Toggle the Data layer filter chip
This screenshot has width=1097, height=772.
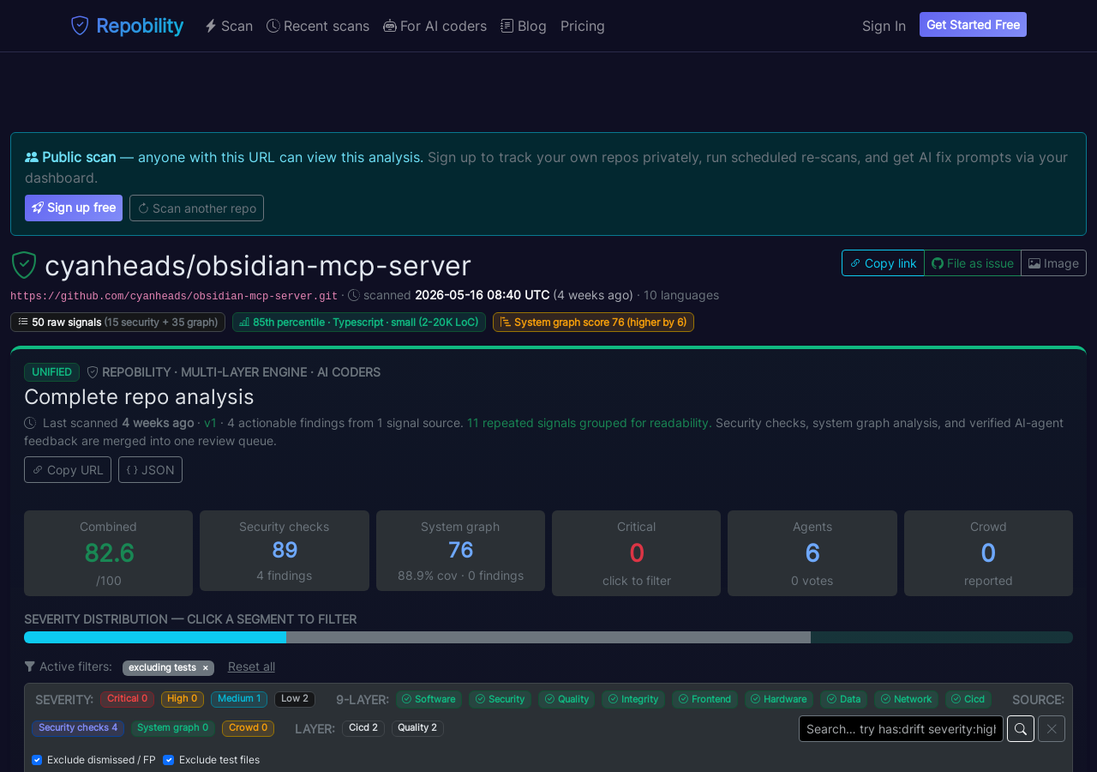coord(843,699)
